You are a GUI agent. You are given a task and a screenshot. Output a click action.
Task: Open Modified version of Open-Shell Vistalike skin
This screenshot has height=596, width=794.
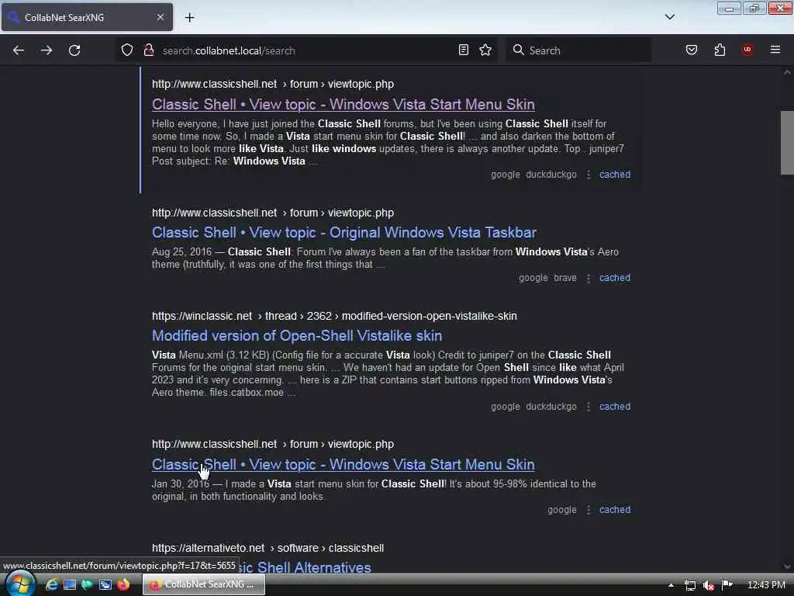tap(297, 336)
